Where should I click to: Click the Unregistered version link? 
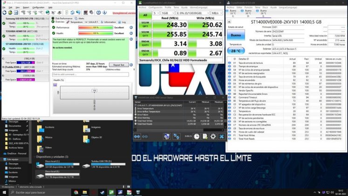[x=124, y=13]
